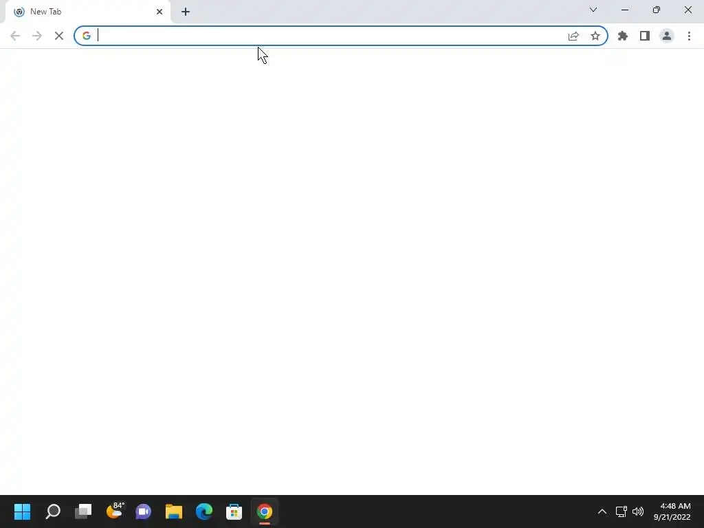Screen dimensions: 704x528
Task: Select the New Tab tab
Action: [x=87, y=12]
